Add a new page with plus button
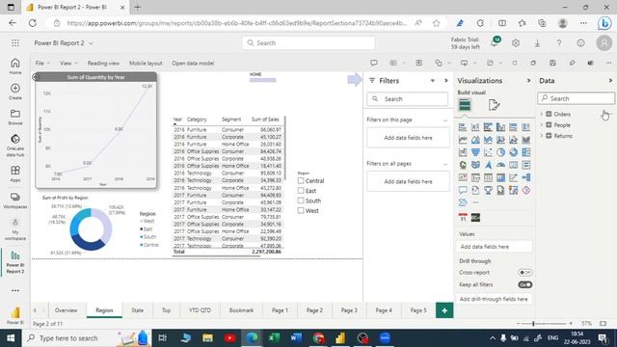The image size is (617, 347). [444, 310]
